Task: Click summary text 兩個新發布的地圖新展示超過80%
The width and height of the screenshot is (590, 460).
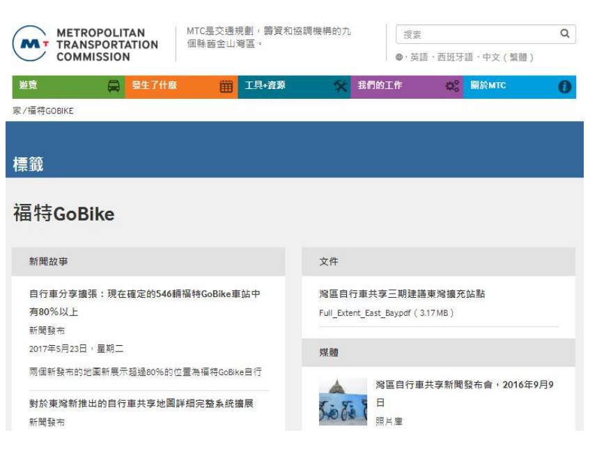Action: tap(146, 372)
